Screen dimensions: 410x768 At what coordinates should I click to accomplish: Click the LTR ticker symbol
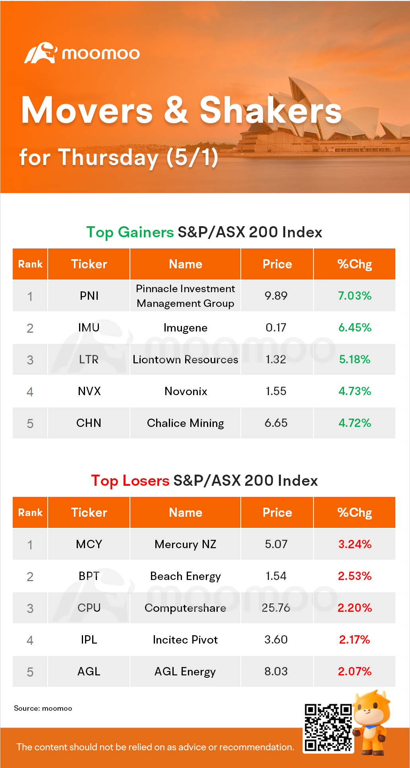89,360
